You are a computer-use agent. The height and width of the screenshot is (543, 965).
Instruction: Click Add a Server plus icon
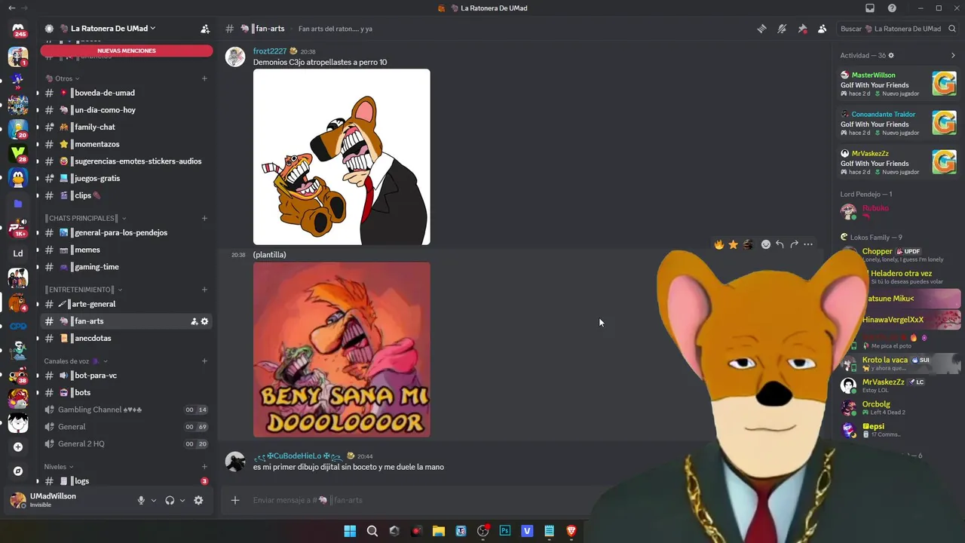click(18, 447)
